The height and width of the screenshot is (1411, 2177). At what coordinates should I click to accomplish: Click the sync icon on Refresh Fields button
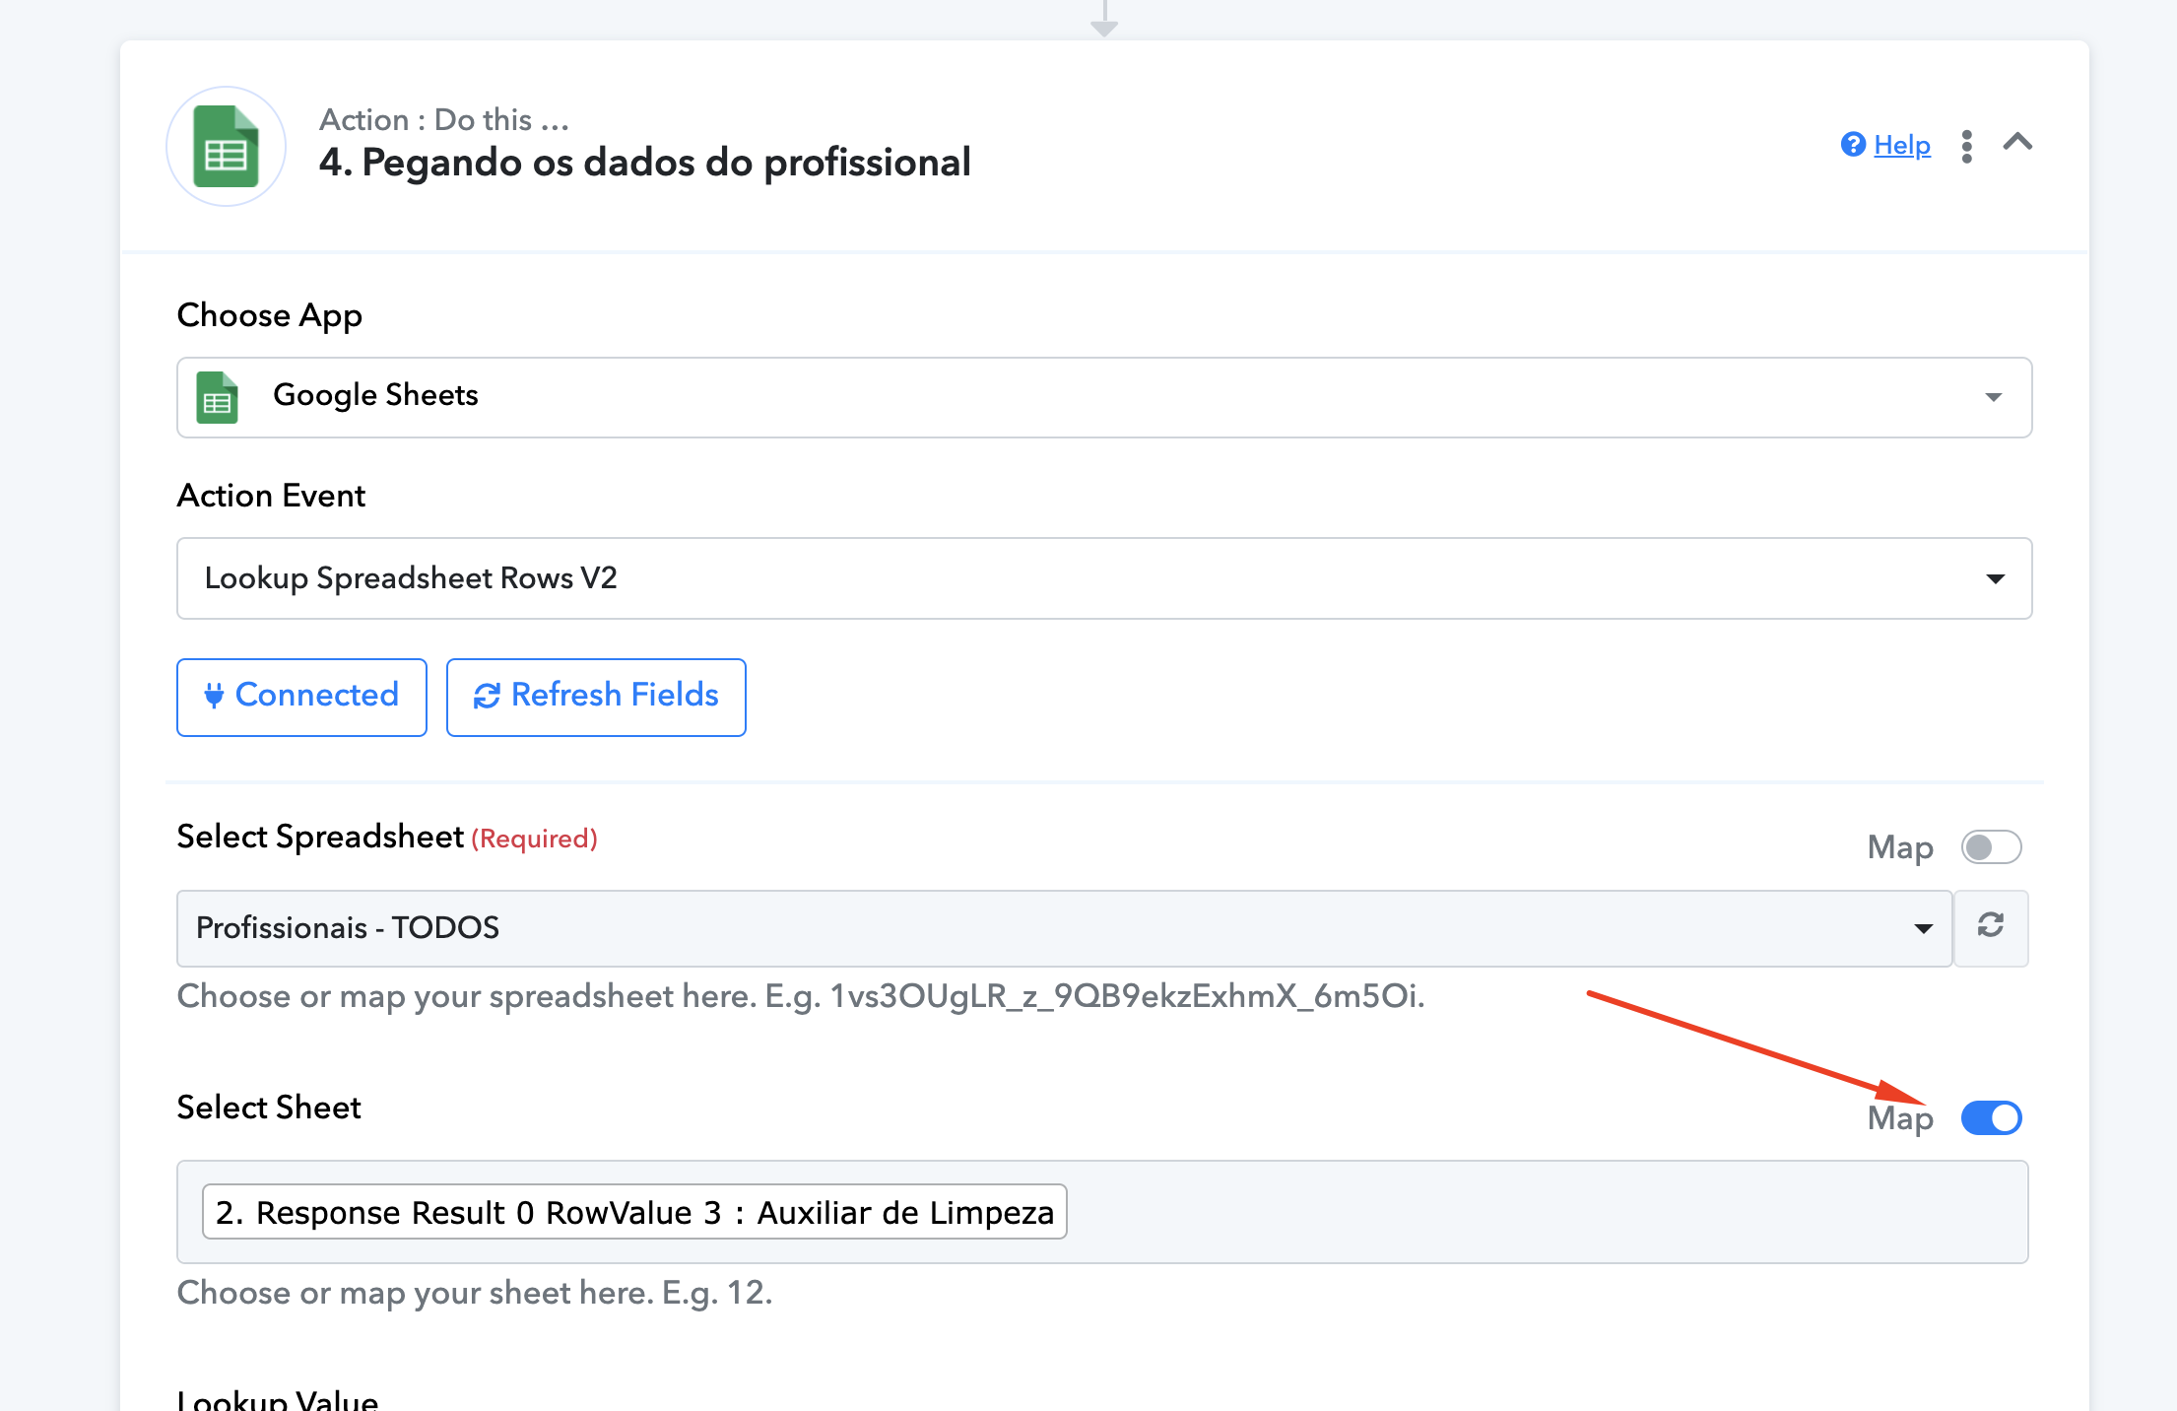(x=487, y=696)
